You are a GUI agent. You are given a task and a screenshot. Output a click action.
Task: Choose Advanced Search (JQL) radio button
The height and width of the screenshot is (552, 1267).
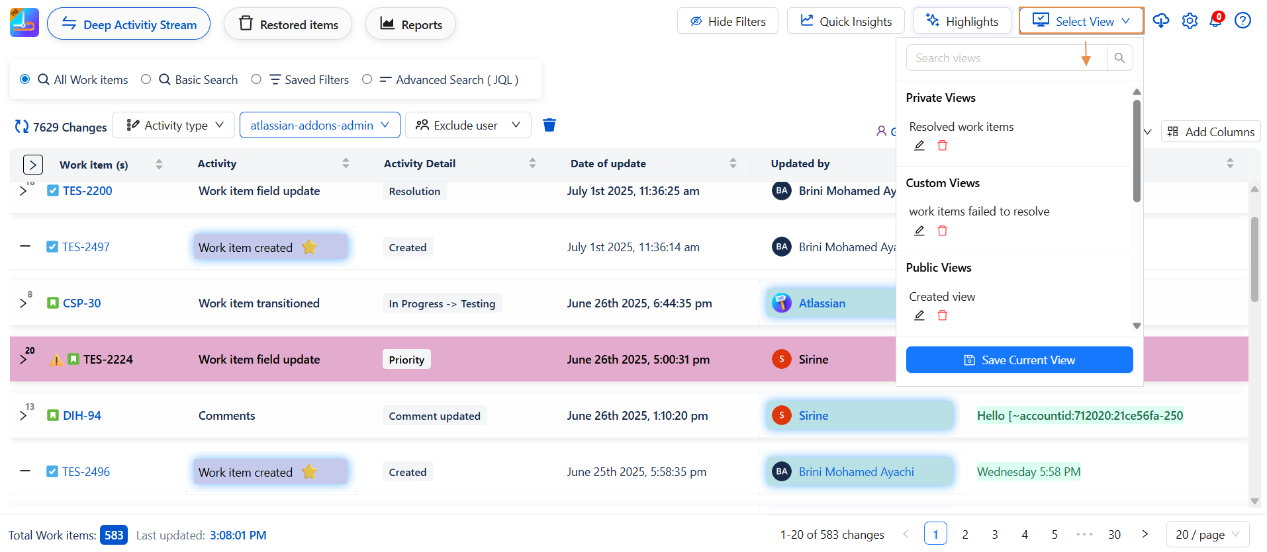(x=367, y=79)
